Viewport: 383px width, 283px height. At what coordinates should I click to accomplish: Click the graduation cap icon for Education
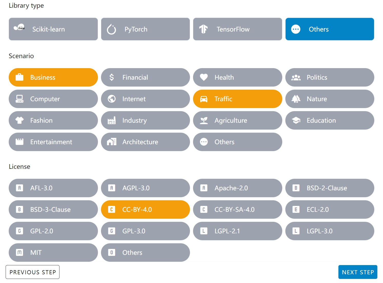pos(296,120)
